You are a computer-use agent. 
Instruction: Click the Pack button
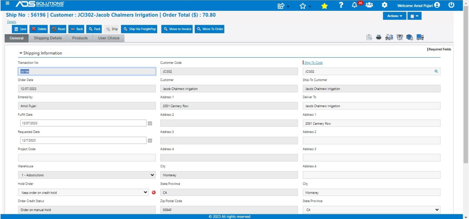(95, 29)
